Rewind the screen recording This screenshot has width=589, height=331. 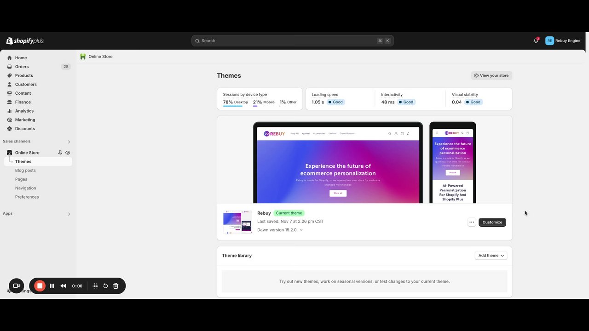coord(64,286)
